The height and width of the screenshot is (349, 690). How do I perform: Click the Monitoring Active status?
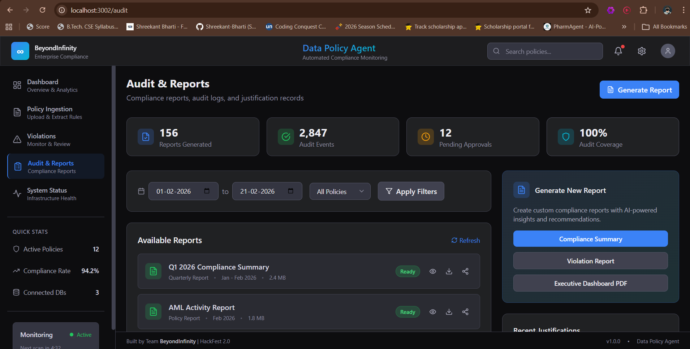coord(81,335)
